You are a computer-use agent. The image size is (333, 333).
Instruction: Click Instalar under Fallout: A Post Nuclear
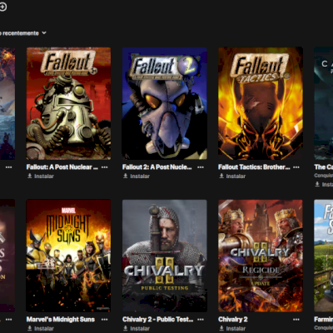pos(41,176)
